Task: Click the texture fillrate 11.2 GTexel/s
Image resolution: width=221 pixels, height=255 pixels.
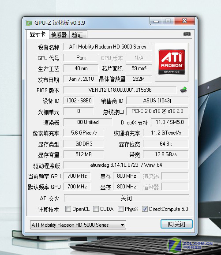Action: (x=166, y=133)
